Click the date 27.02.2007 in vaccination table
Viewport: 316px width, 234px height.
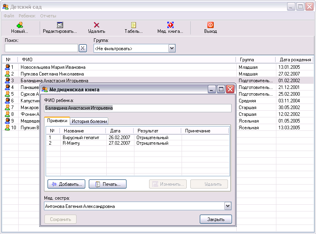pyautogui.click(x=119, y=143)
